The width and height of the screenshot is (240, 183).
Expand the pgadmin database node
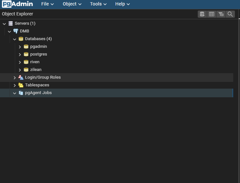click(x=20, y=47)
